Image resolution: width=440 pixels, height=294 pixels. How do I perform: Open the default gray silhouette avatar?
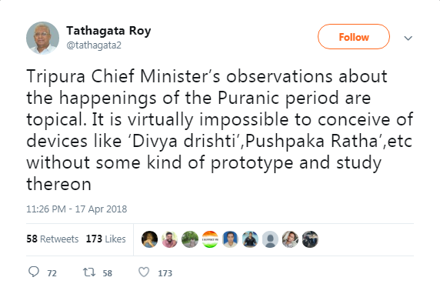coord(270,239)
